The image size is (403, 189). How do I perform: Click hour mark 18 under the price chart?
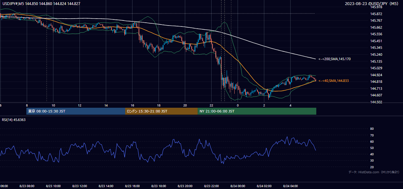(x=159, y=105)
